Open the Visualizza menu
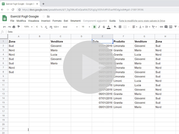 click(34, 21)
